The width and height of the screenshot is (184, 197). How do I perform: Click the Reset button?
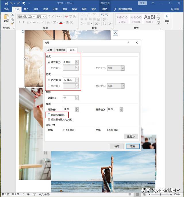point(131,136)
